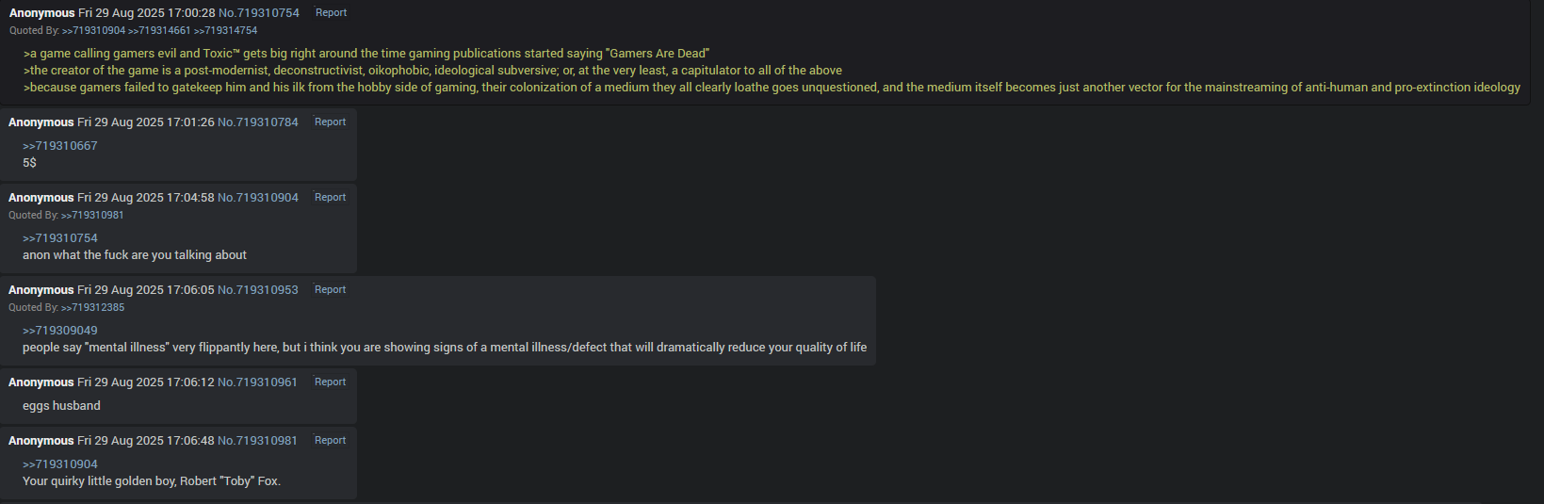
Task: Report post No.719310981
Action: (330, 441)
